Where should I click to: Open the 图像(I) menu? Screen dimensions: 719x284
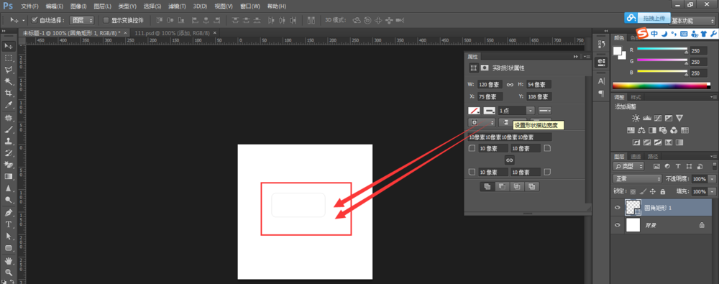click(x=79, y=6)
